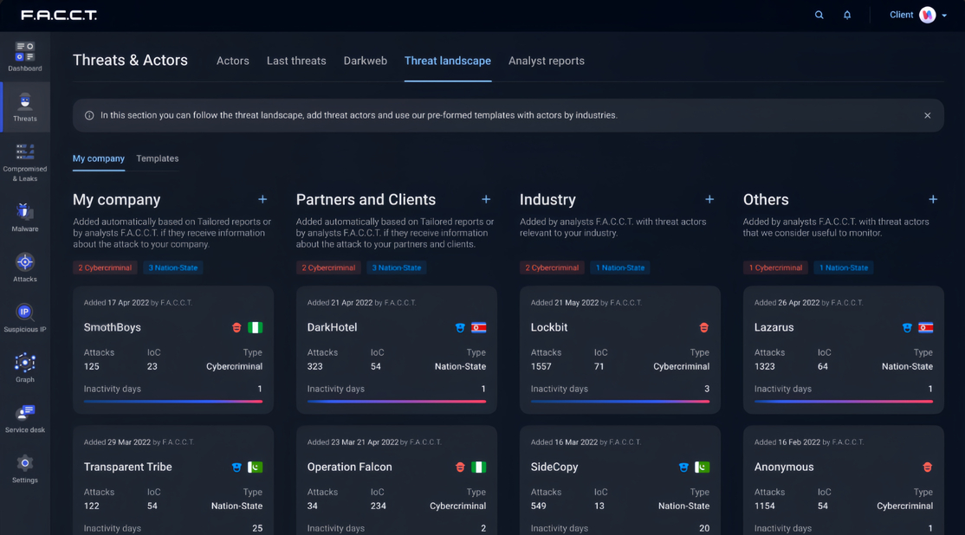This screenshot has width=965, height=535.
Task: Toggle 1 Nation-State filter under Industry
Action: click(620, 267)
